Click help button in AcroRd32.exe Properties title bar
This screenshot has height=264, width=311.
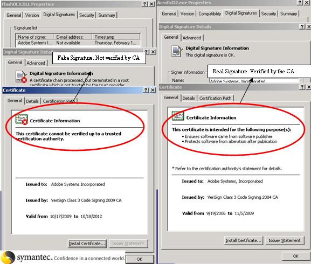300,3
